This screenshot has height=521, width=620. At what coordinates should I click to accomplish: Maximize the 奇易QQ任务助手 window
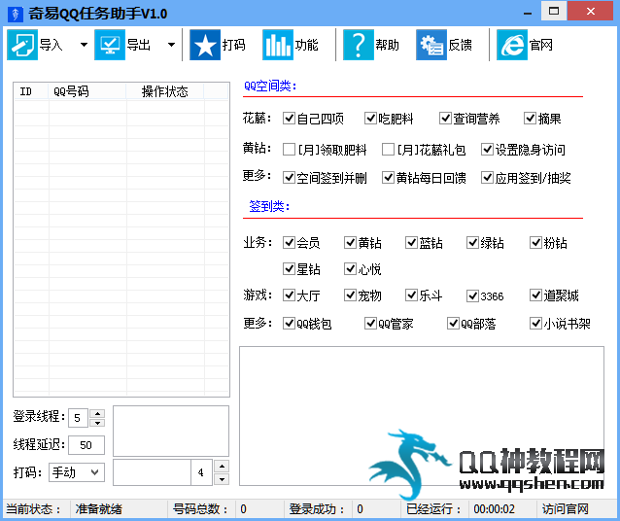554,11
